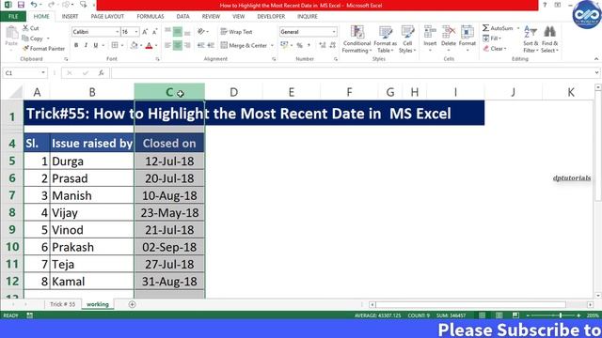
Task: Click the Save icon in quick access toolbar
Action: [21, 5]
